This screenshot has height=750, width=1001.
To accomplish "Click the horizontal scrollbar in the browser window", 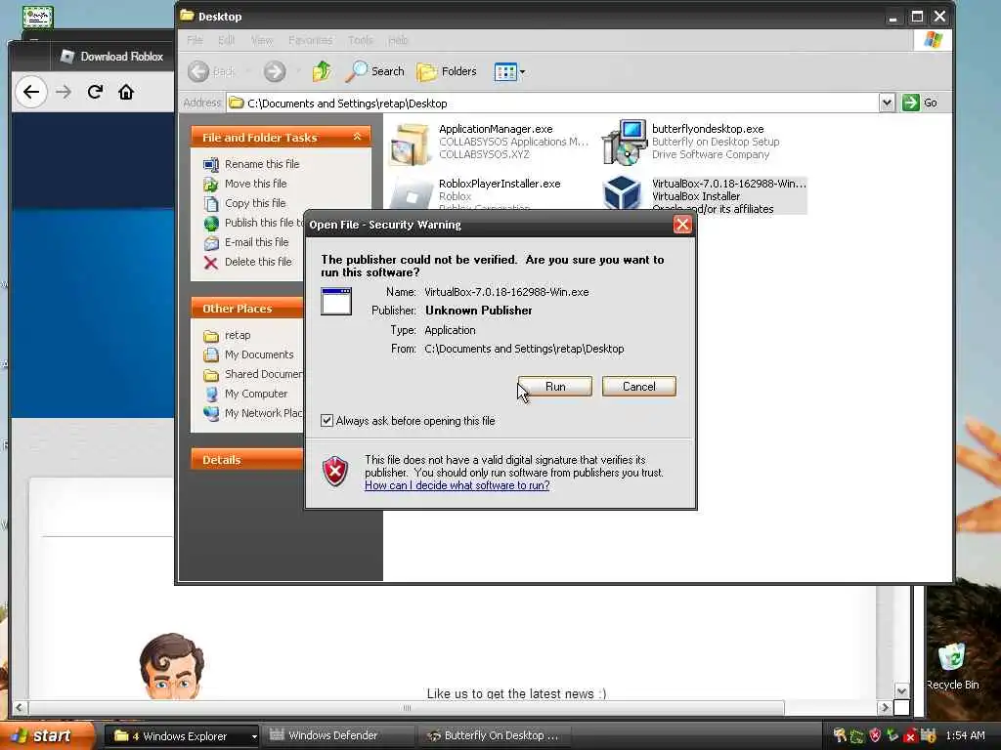I will pyautogui.click(x=406, y=707).
